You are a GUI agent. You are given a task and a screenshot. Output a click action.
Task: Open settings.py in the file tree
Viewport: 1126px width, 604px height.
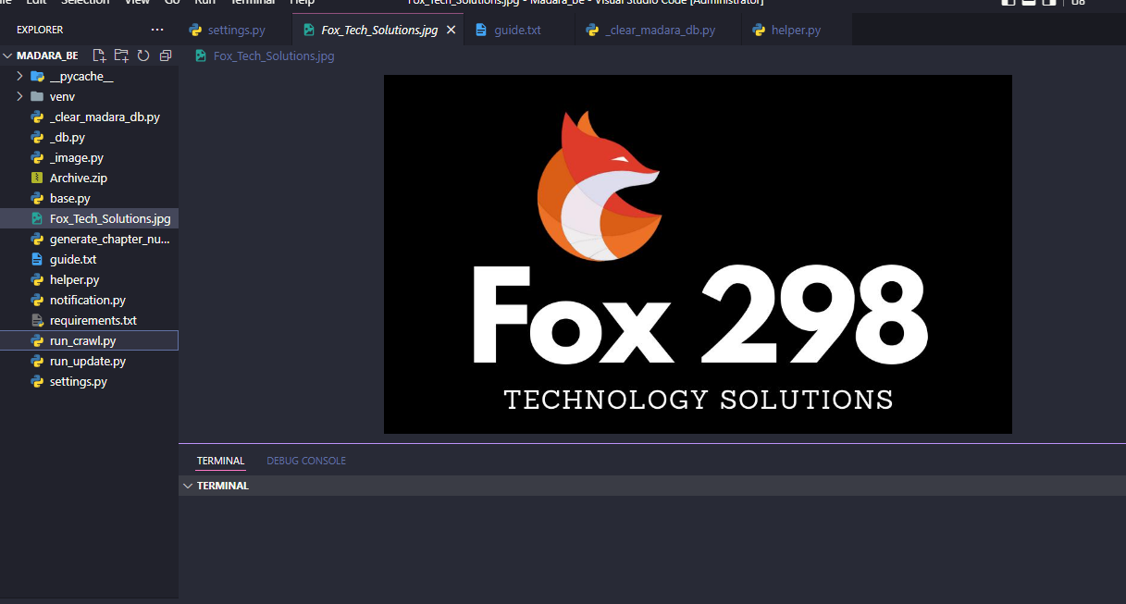click(x=89, y=381)
